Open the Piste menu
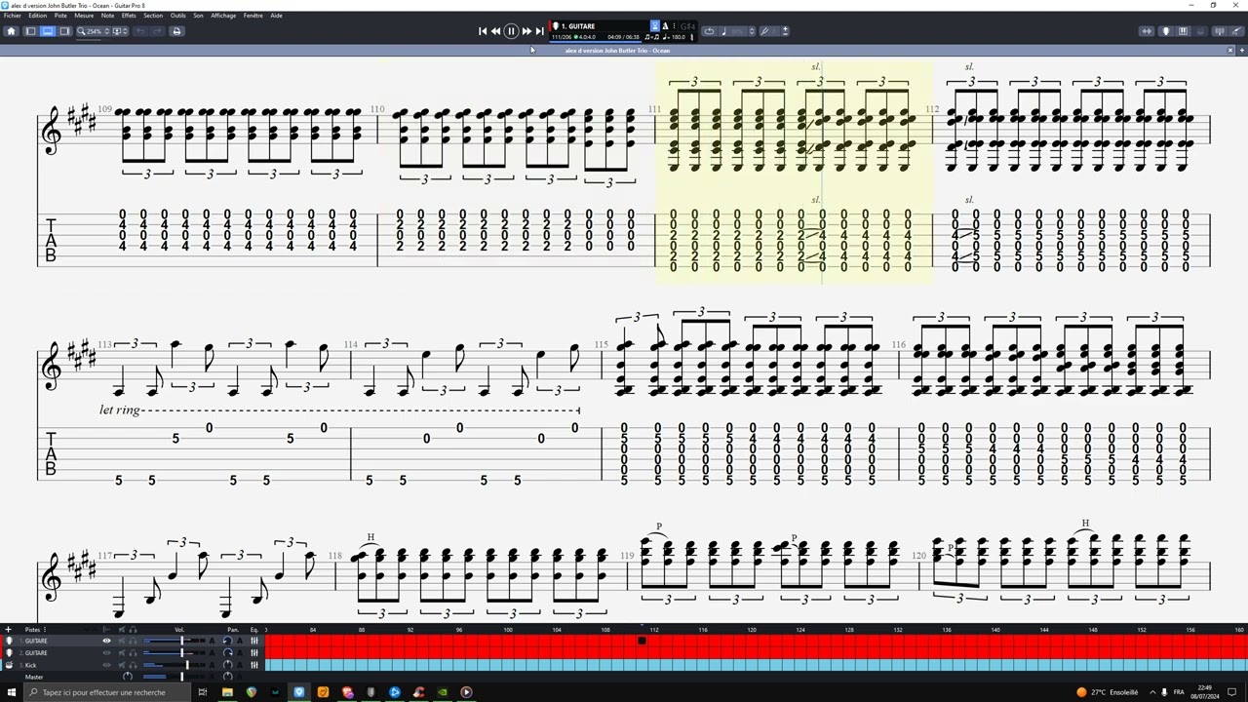 (x=60, y=16)
